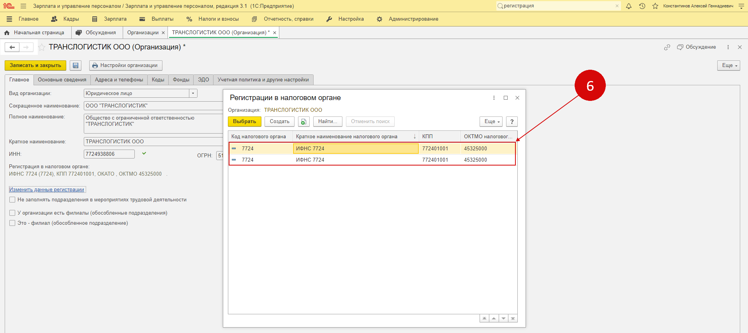Open the form's three-dot options menu
The width and height of the screenshot is (748, 333).
(x=728, y=47)
